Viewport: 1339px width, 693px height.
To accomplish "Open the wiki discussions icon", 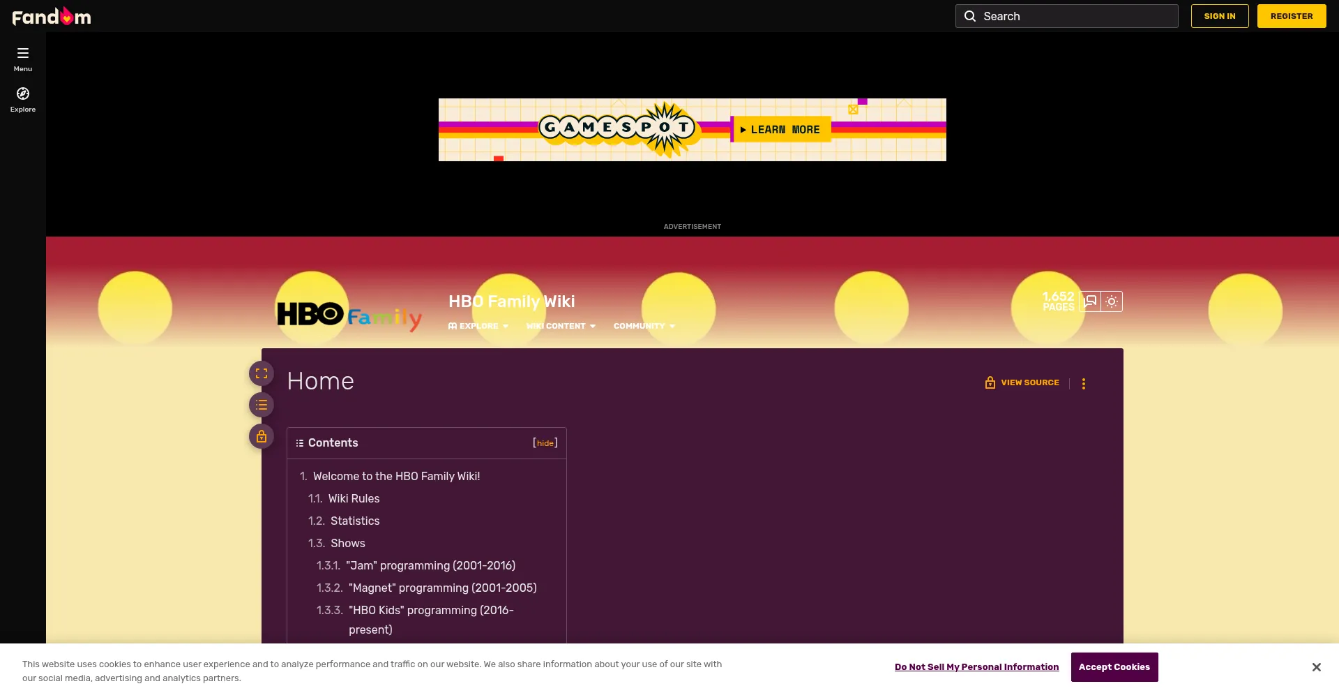I will [x=1090, y=301].
